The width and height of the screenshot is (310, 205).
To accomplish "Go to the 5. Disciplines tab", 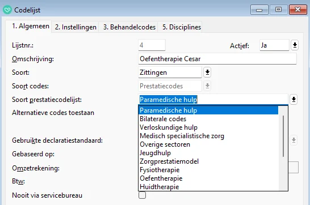I will click(x=182, y=27).
